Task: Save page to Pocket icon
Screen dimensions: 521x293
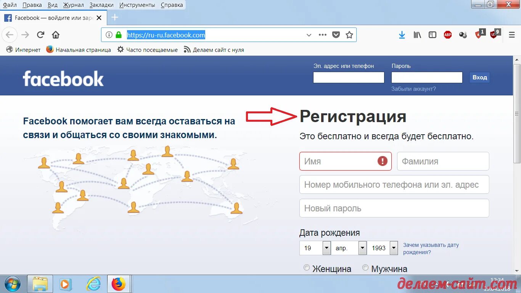Action: click(336, 35)
